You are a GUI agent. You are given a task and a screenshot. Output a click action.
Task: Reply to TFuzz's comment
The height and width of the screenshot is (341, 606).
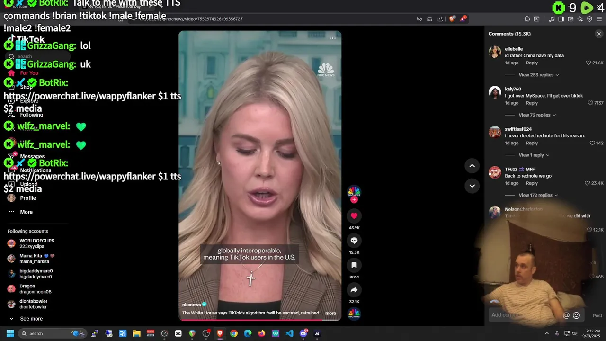tap(532, 183)
